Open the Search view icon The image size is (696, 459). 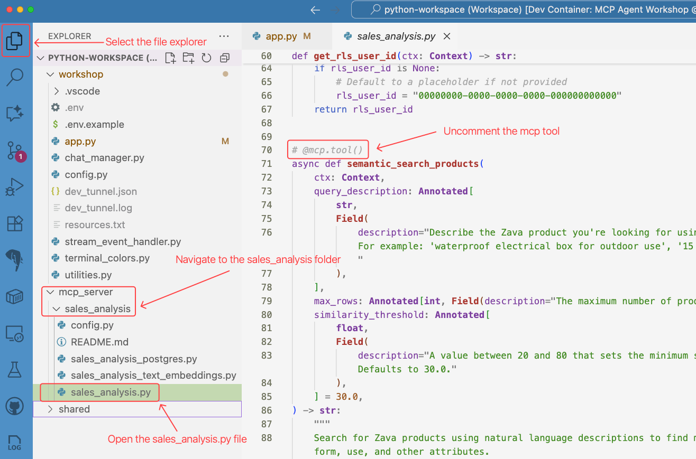click(15, 77)
